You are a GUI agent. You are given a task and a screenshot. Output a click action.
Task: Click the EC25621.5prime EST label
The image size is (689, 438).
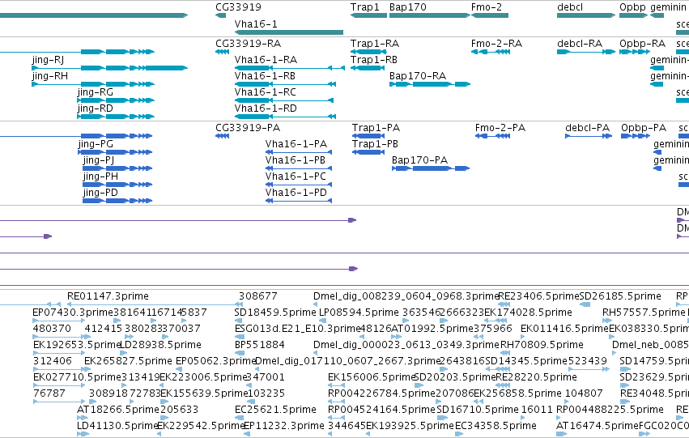[275, 410]
